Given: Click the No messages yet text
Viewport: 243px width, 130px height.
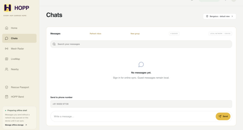Looking at the screenshot, I should pyautogui.click(x=141, y=73).
